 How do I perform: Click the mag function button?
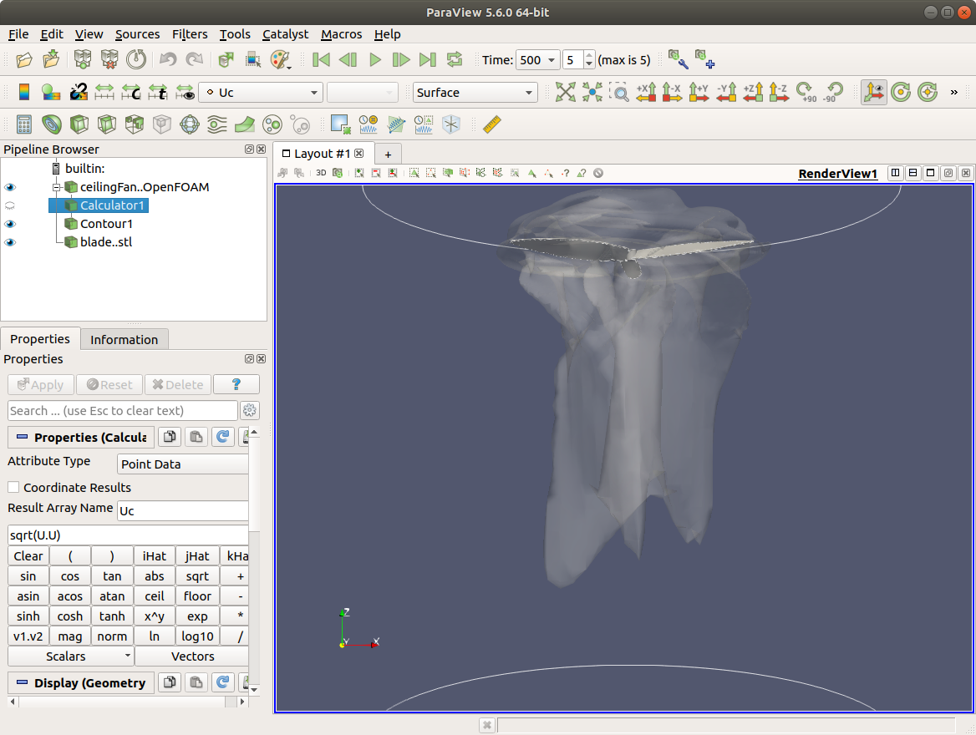point(69,636)
